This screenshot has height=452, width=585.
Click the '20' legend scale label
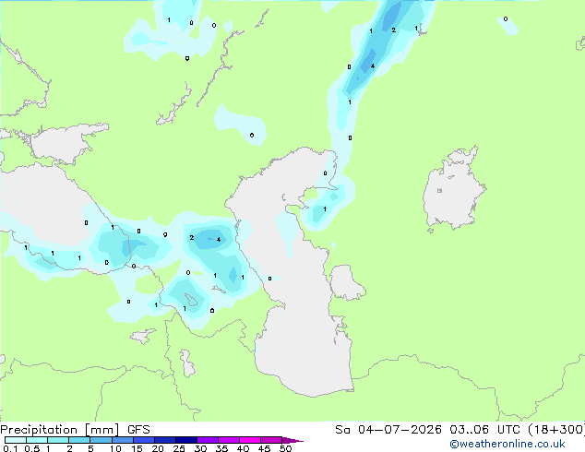pos(158,448)
